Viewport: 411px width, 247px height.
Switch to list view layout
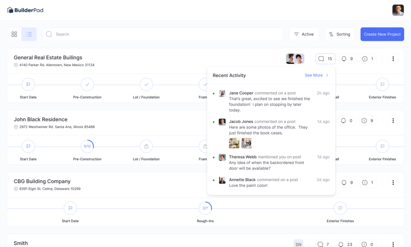coord(29,34)
